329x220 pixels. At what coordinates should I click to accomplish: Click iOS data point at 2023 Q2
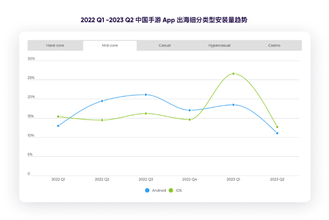tap(277, 127)
